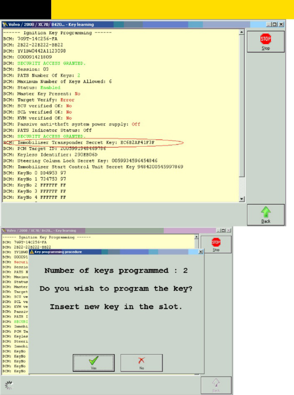Select the "000091421809" line in the upper log
294x395 pixels.
[x=27, y=57]
